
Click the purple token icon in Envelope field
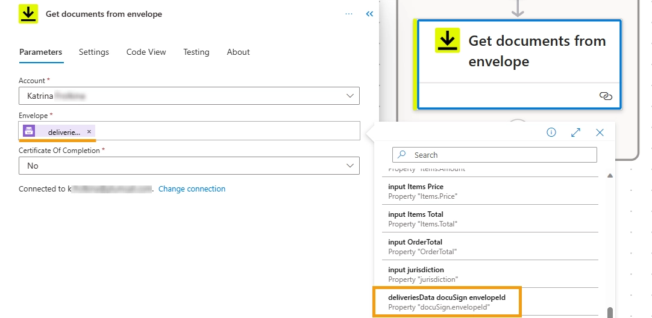click(x=29, y=131)
